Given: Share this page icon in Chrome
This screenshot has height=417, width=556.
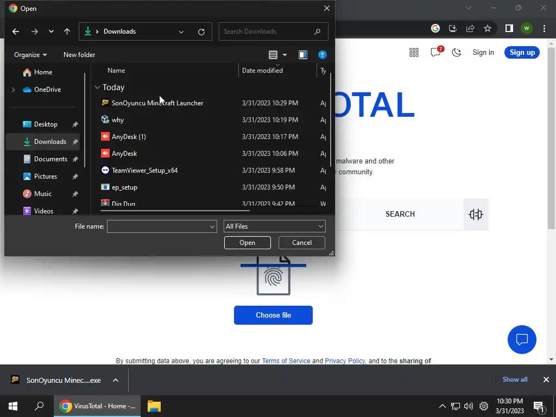Looking at the screenshot, I should coord(470,28).
